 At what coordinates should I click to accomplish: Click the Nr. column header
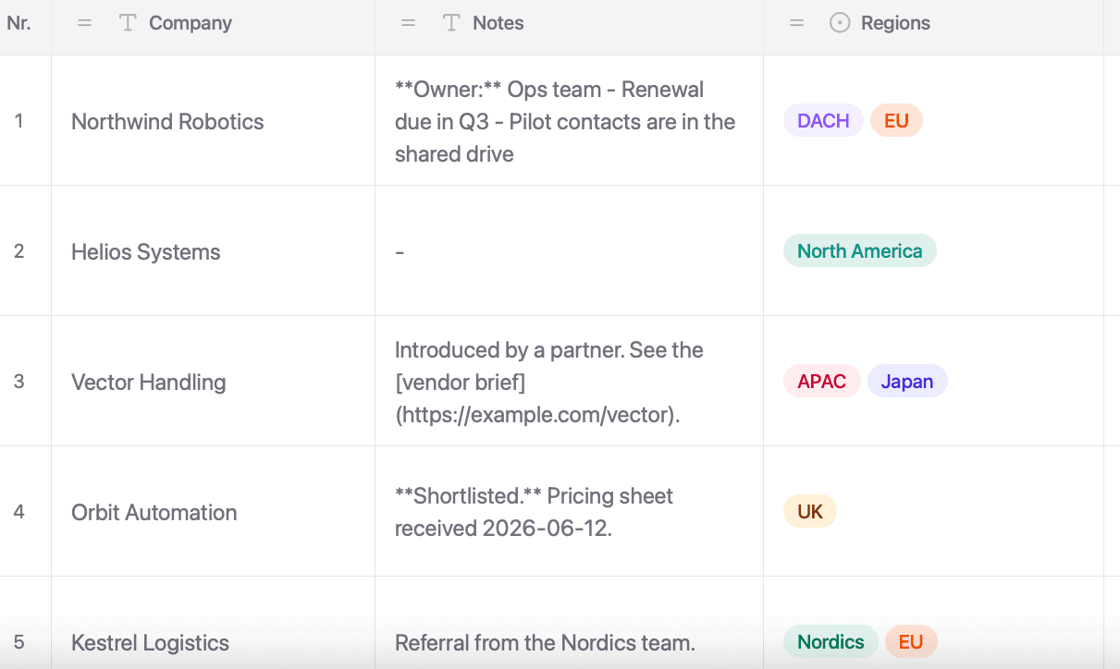click(18, 23)
